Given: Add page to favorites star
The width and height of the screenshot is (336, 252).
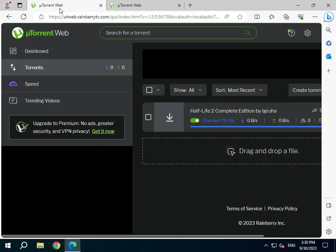Looking at the screenshot, I should (240, 17).
